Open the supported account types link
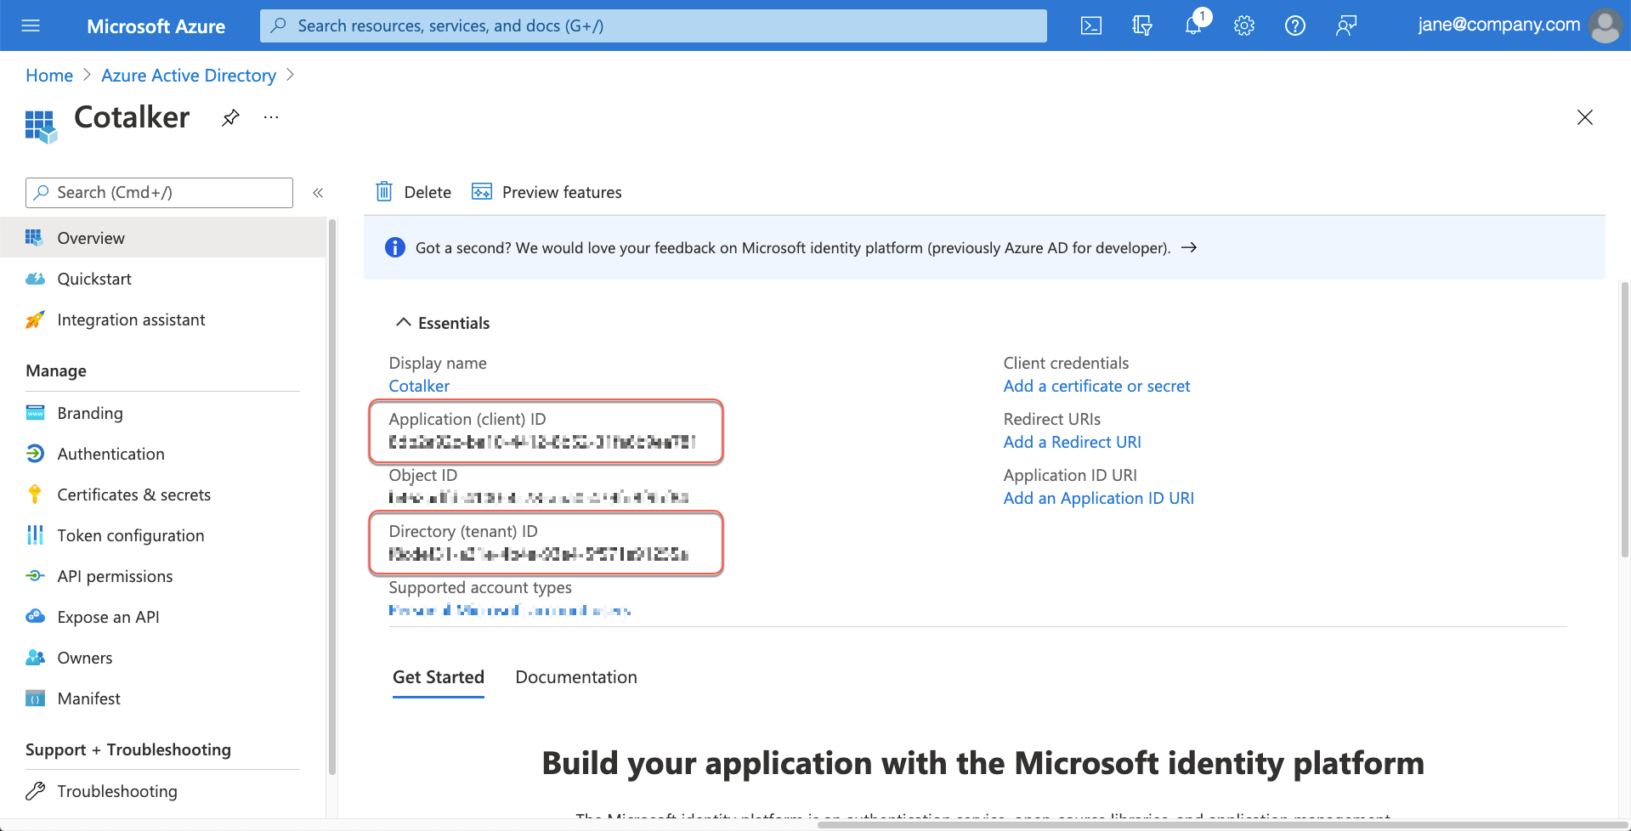The image size is (1631, 831). coord(509,610)
